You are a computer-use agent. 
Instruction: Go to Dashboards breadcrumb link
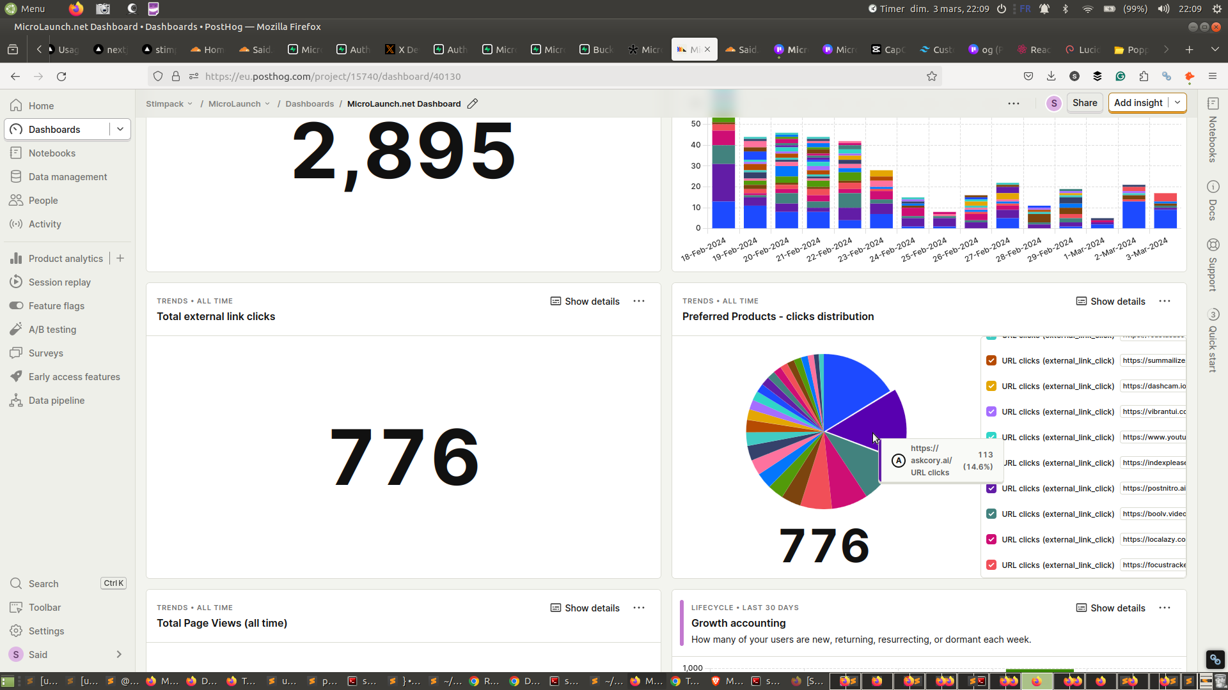coord(310,103)
